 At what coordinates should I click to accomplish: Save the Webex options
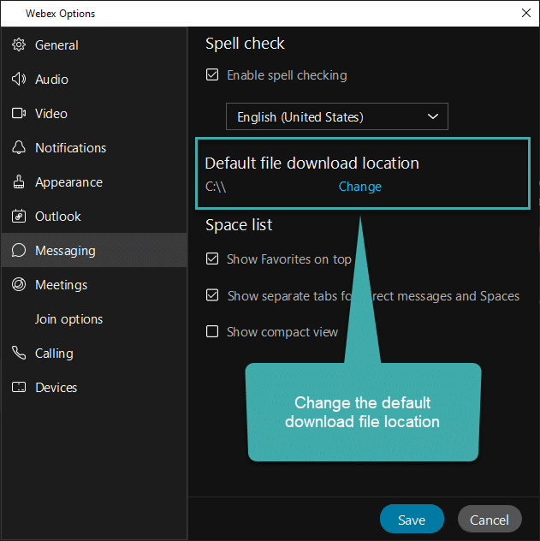[x=412, y=520]
